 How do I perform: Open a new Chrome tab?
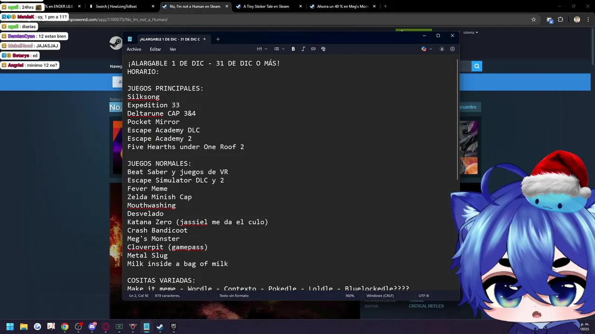385,6
